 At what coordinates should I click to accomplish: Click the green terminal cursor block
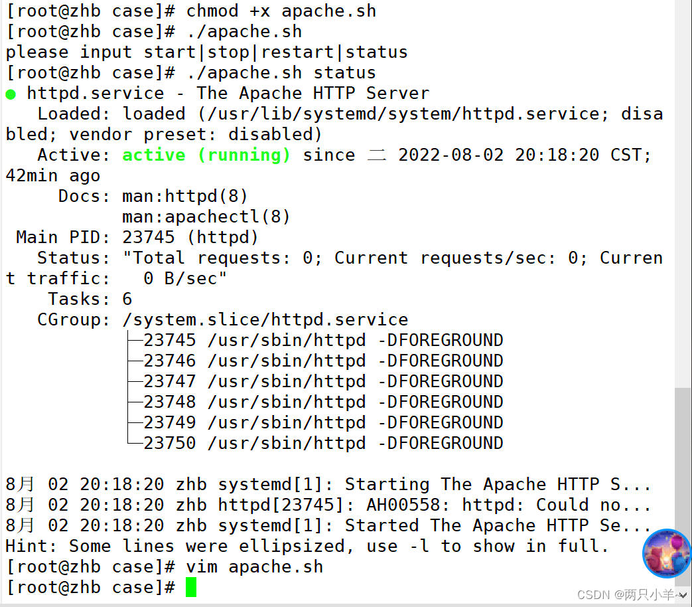tap(191, 588)
